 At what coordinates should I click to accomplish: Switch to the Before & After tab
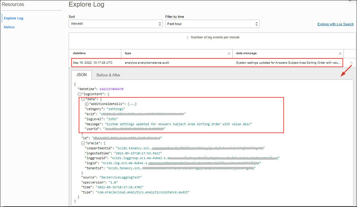108,75
